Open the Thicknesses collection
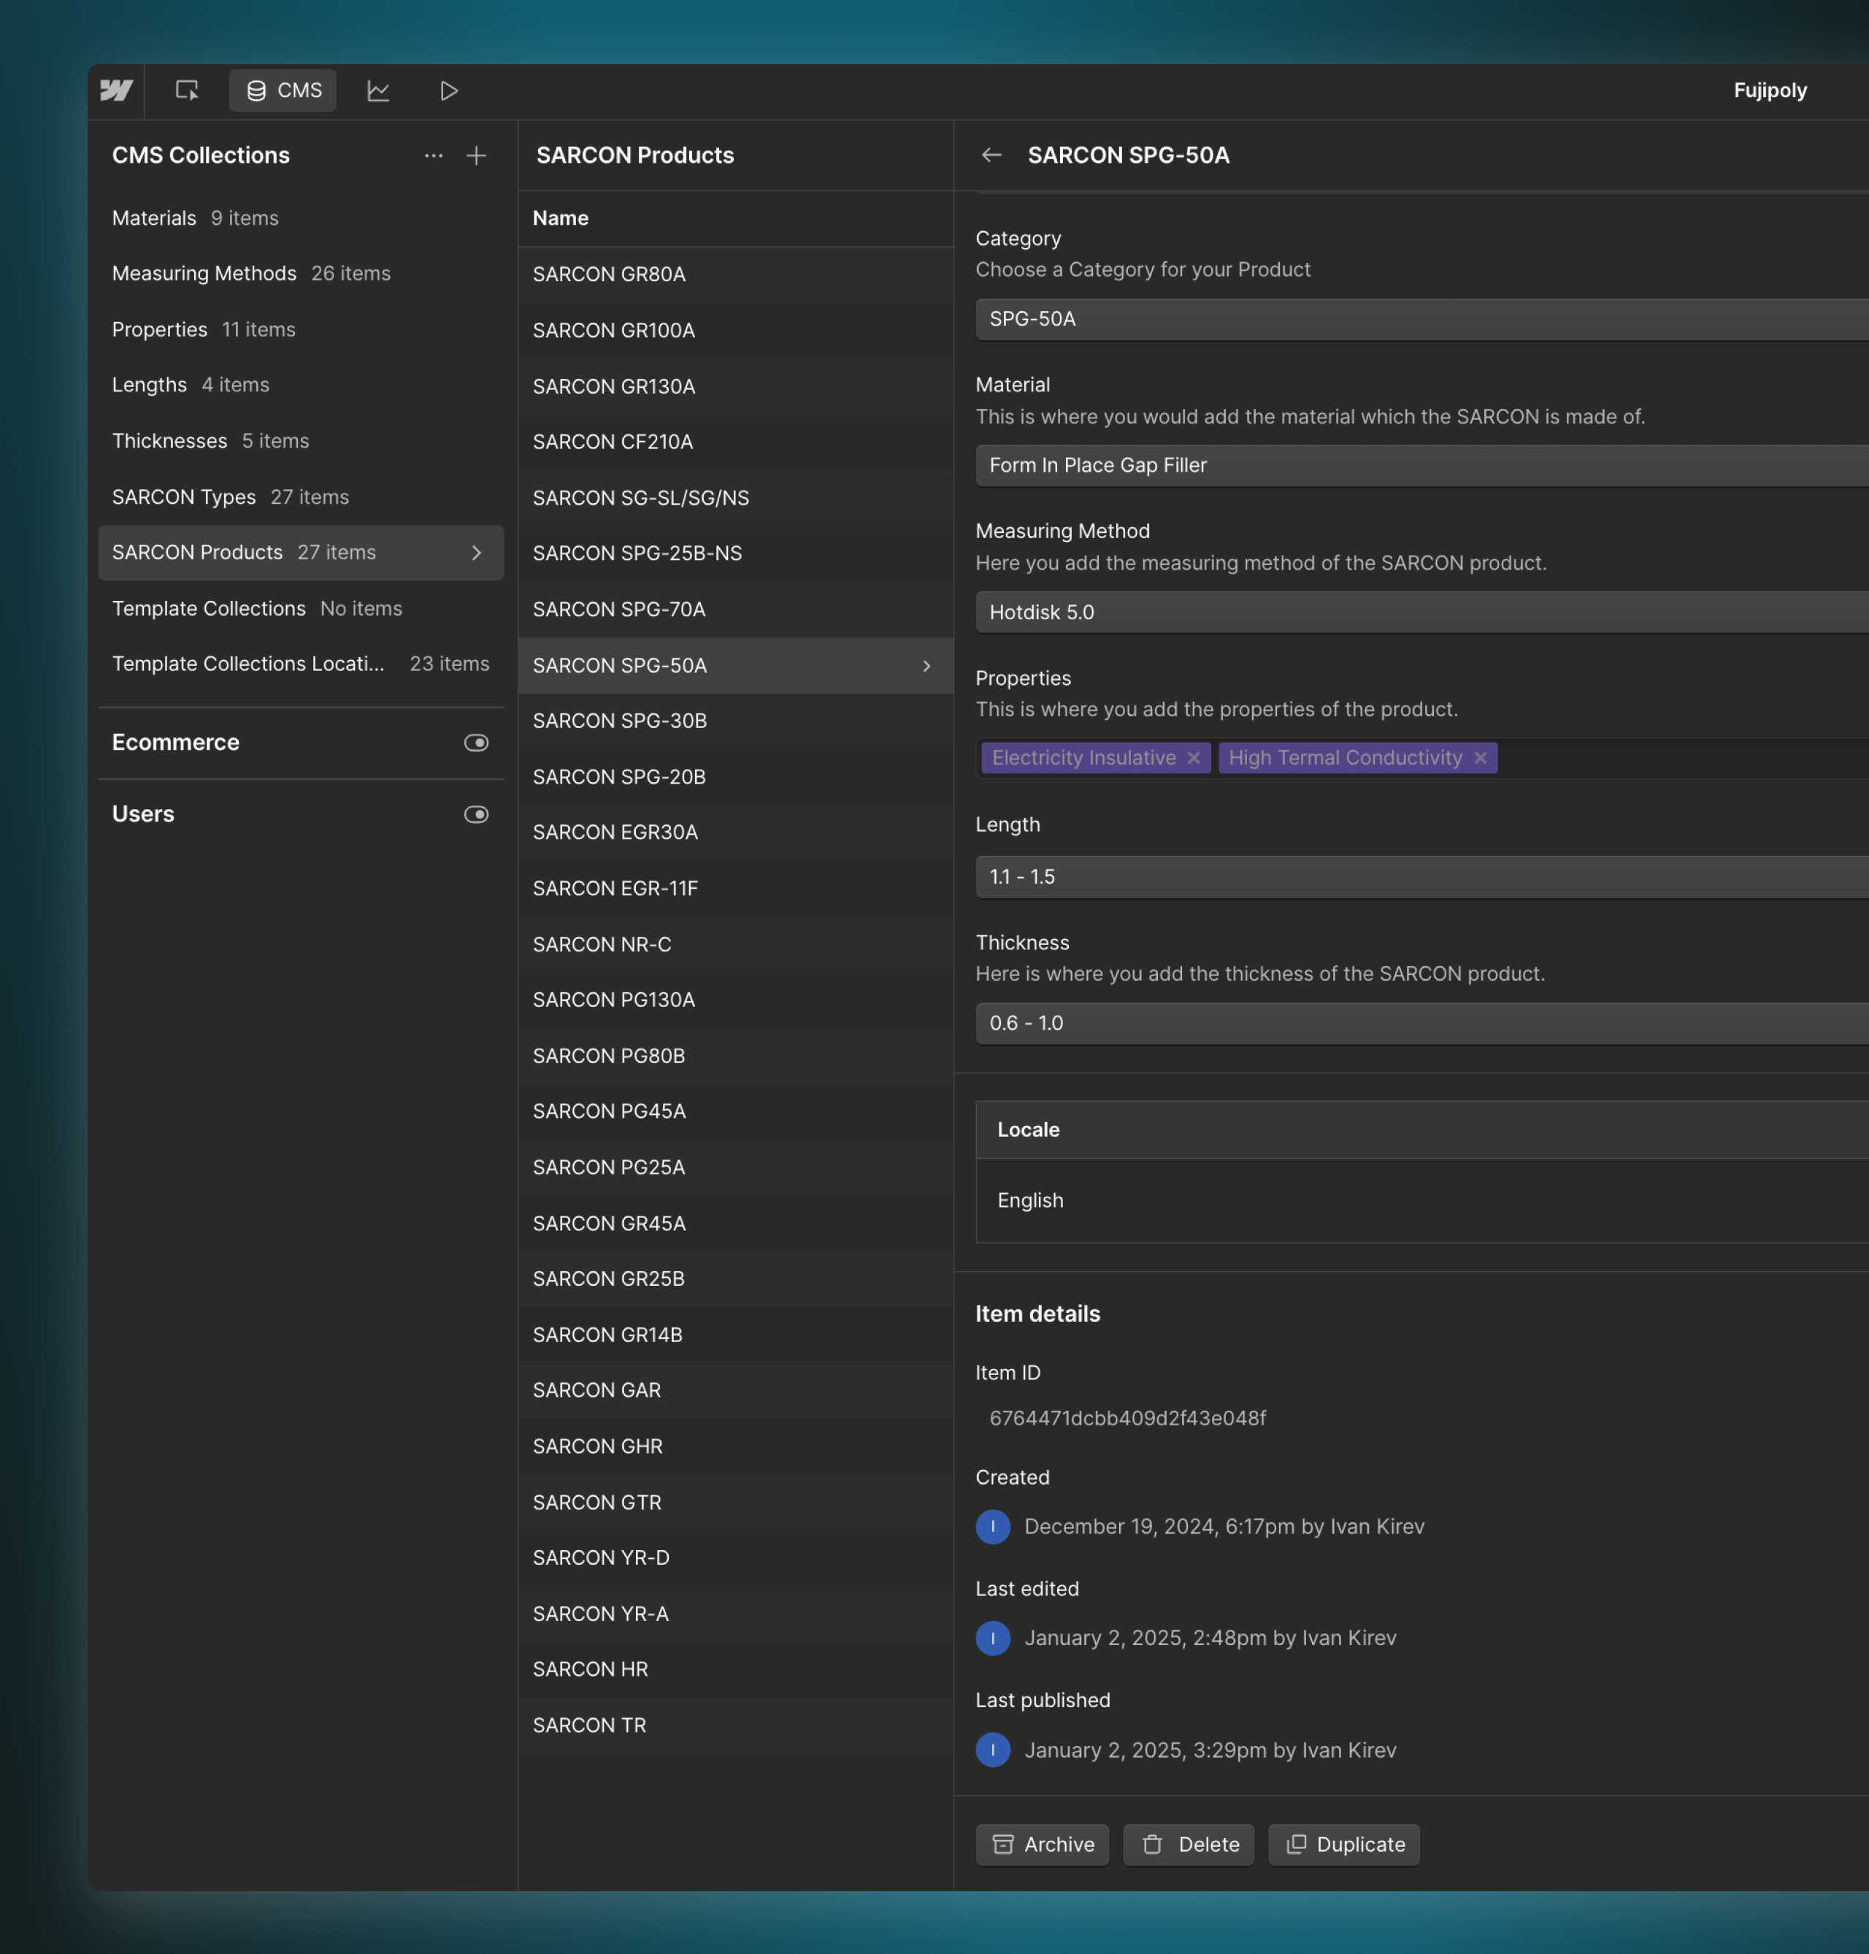The image size is (1869, 1954). click(x=301, y=440)
